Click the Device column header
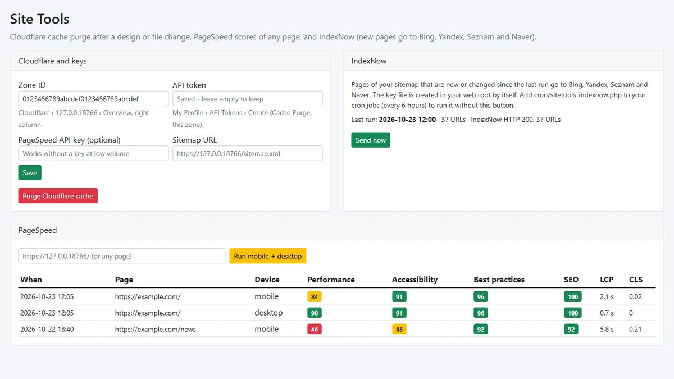The height and width of the screenshot is (379, 674). [x=267, y=280]
